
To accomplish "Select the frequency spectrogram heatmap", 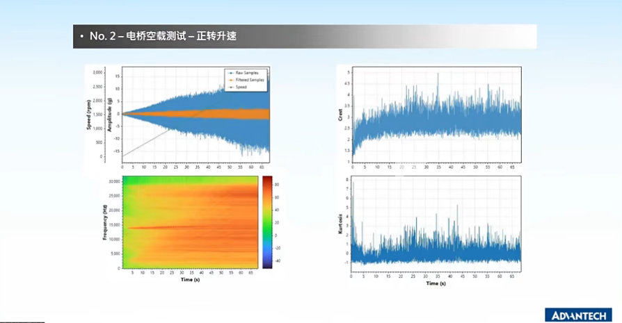I will 190,222.
